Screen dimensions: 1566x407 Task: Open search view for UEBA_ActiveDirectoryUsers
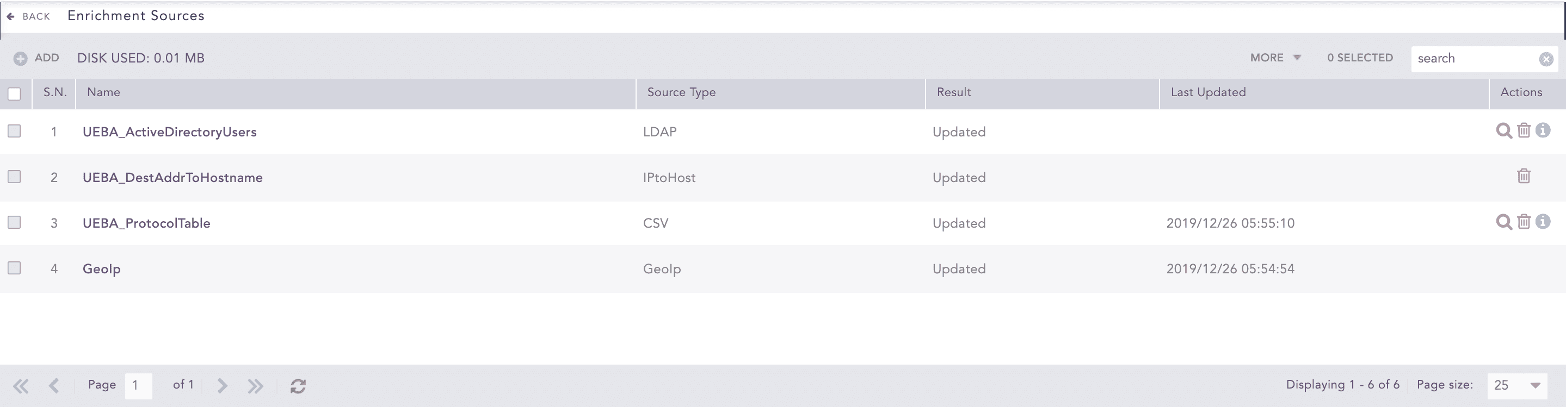[1504, 130]
